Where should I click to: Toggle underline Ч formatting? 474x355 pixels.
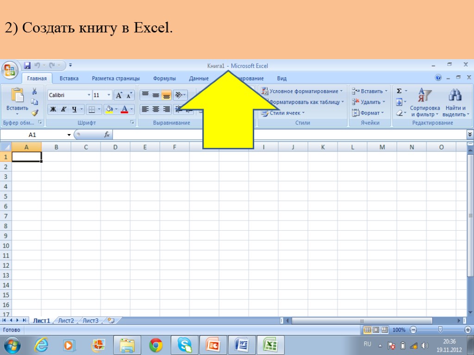click(75, 109)
